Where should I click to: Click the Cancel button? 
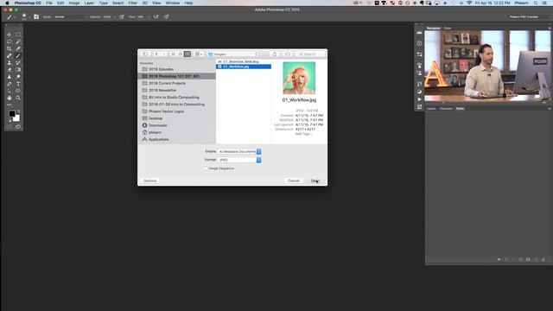tap(294, 181)
